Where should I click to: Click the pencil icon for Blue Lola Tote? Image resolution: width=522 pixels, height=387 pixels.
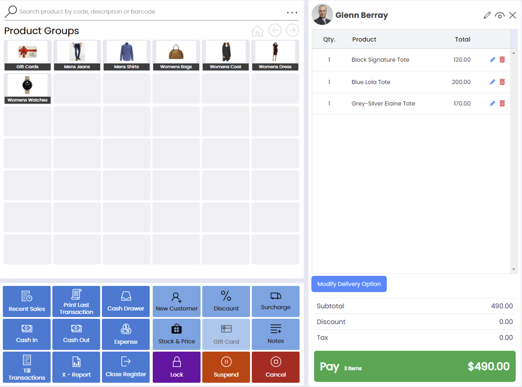click(x=492, y=82)
